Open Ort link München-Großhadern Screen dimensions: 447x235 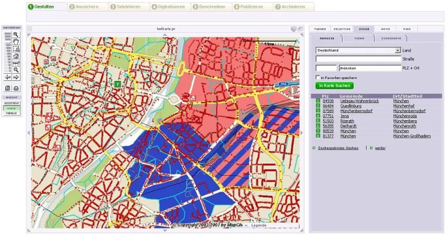click(412, 136)
